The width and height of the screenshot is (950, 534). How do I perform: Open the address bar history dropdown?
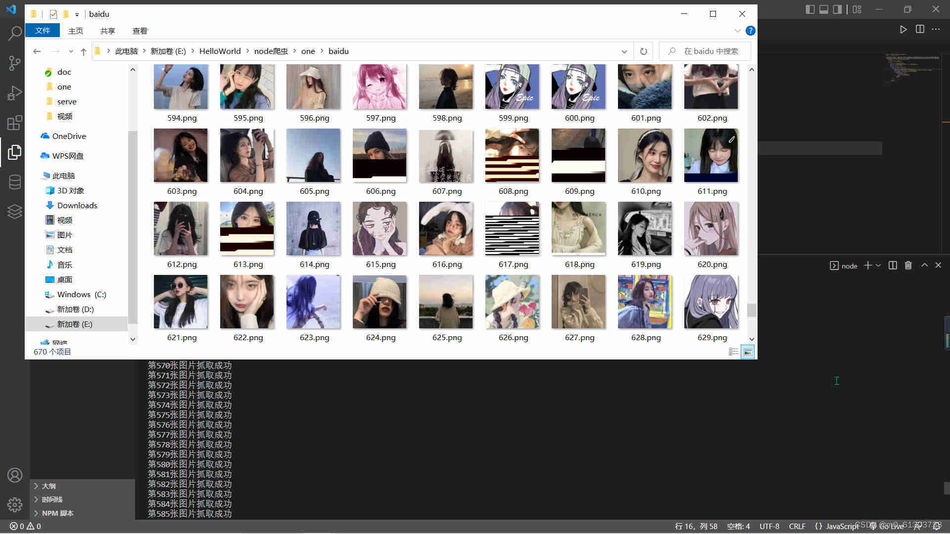point(624,51)
